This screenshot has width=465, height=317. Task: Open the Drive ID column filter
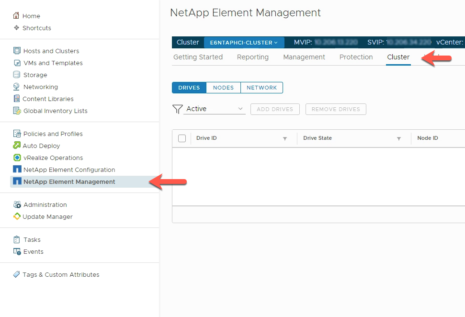284,138
